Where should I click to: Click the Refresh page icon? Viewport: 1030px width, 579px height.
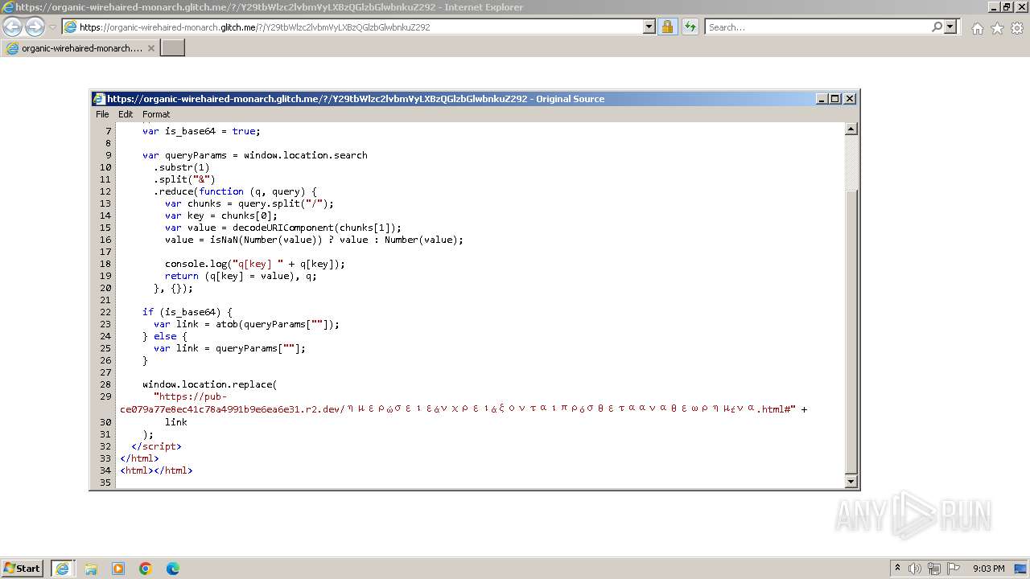tap(690, 27)
